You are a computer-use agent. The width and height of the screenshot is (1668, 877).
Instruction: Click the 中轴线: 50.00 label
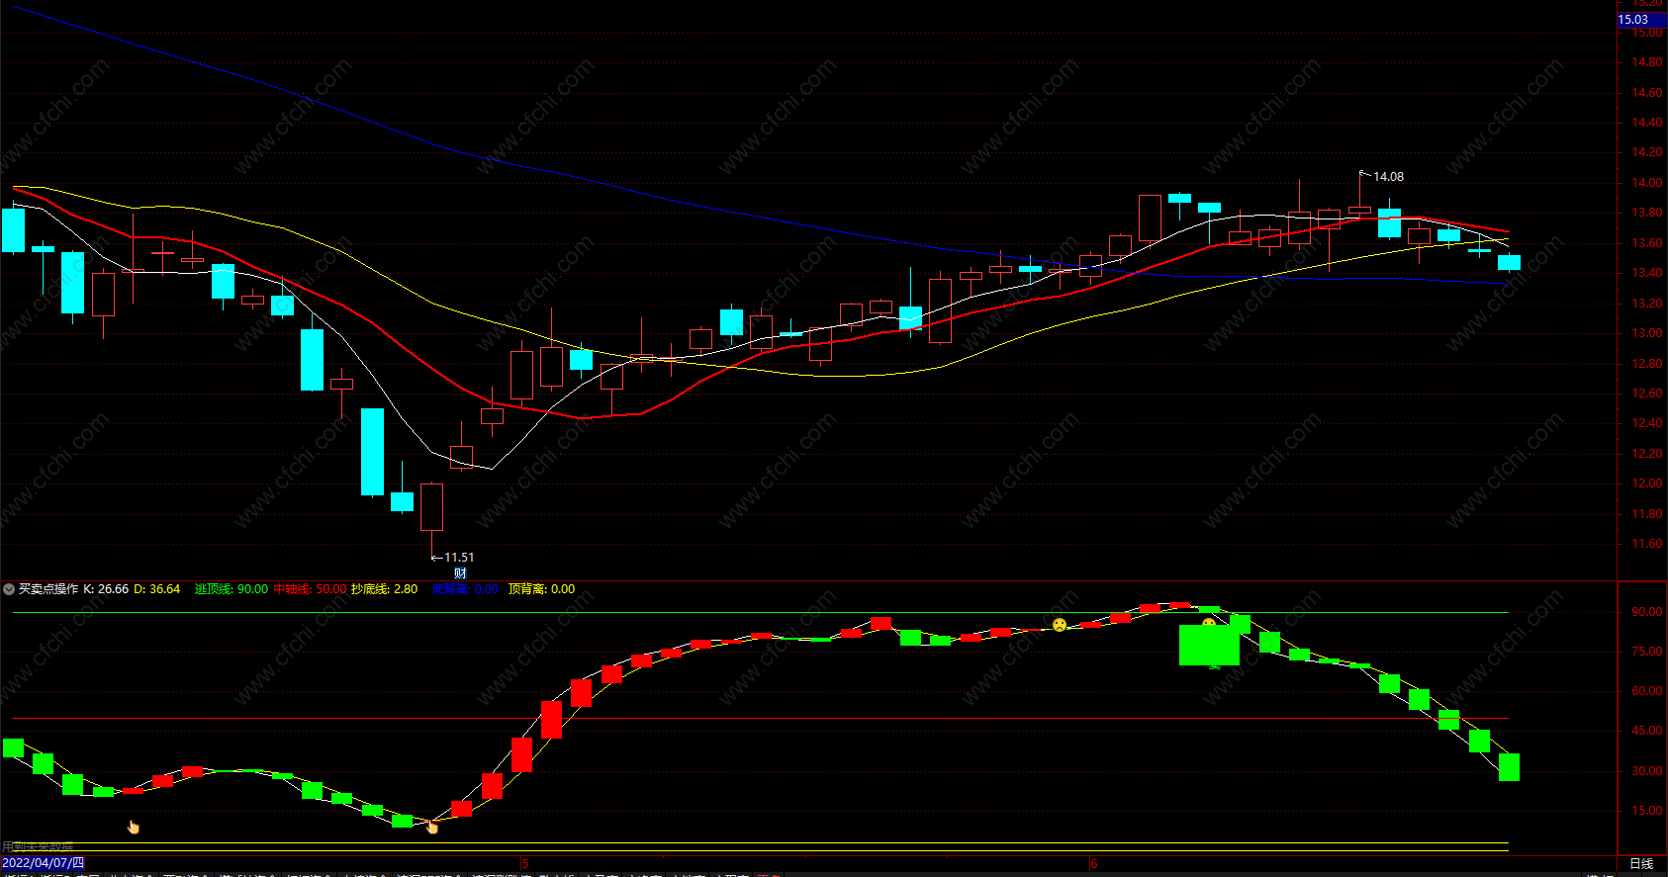[311, 589]
